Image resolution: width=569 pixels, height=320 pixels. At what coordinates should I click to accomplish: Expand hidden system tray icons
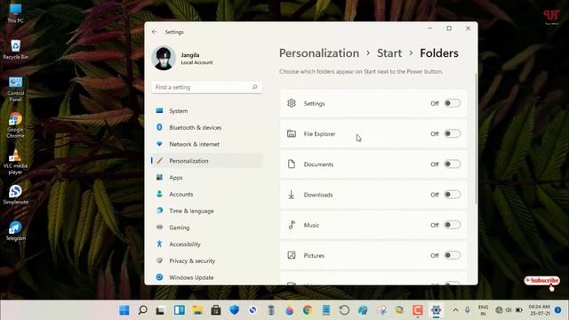click(x=455, y=310)
